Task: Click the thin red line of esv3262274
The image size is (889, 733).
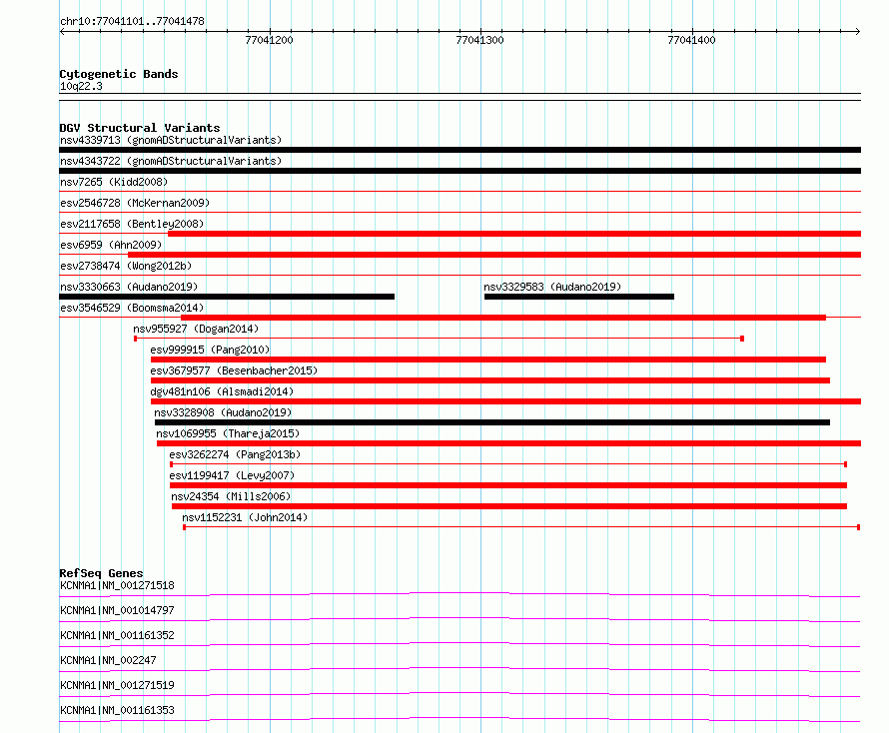Action: click(508, 464)
